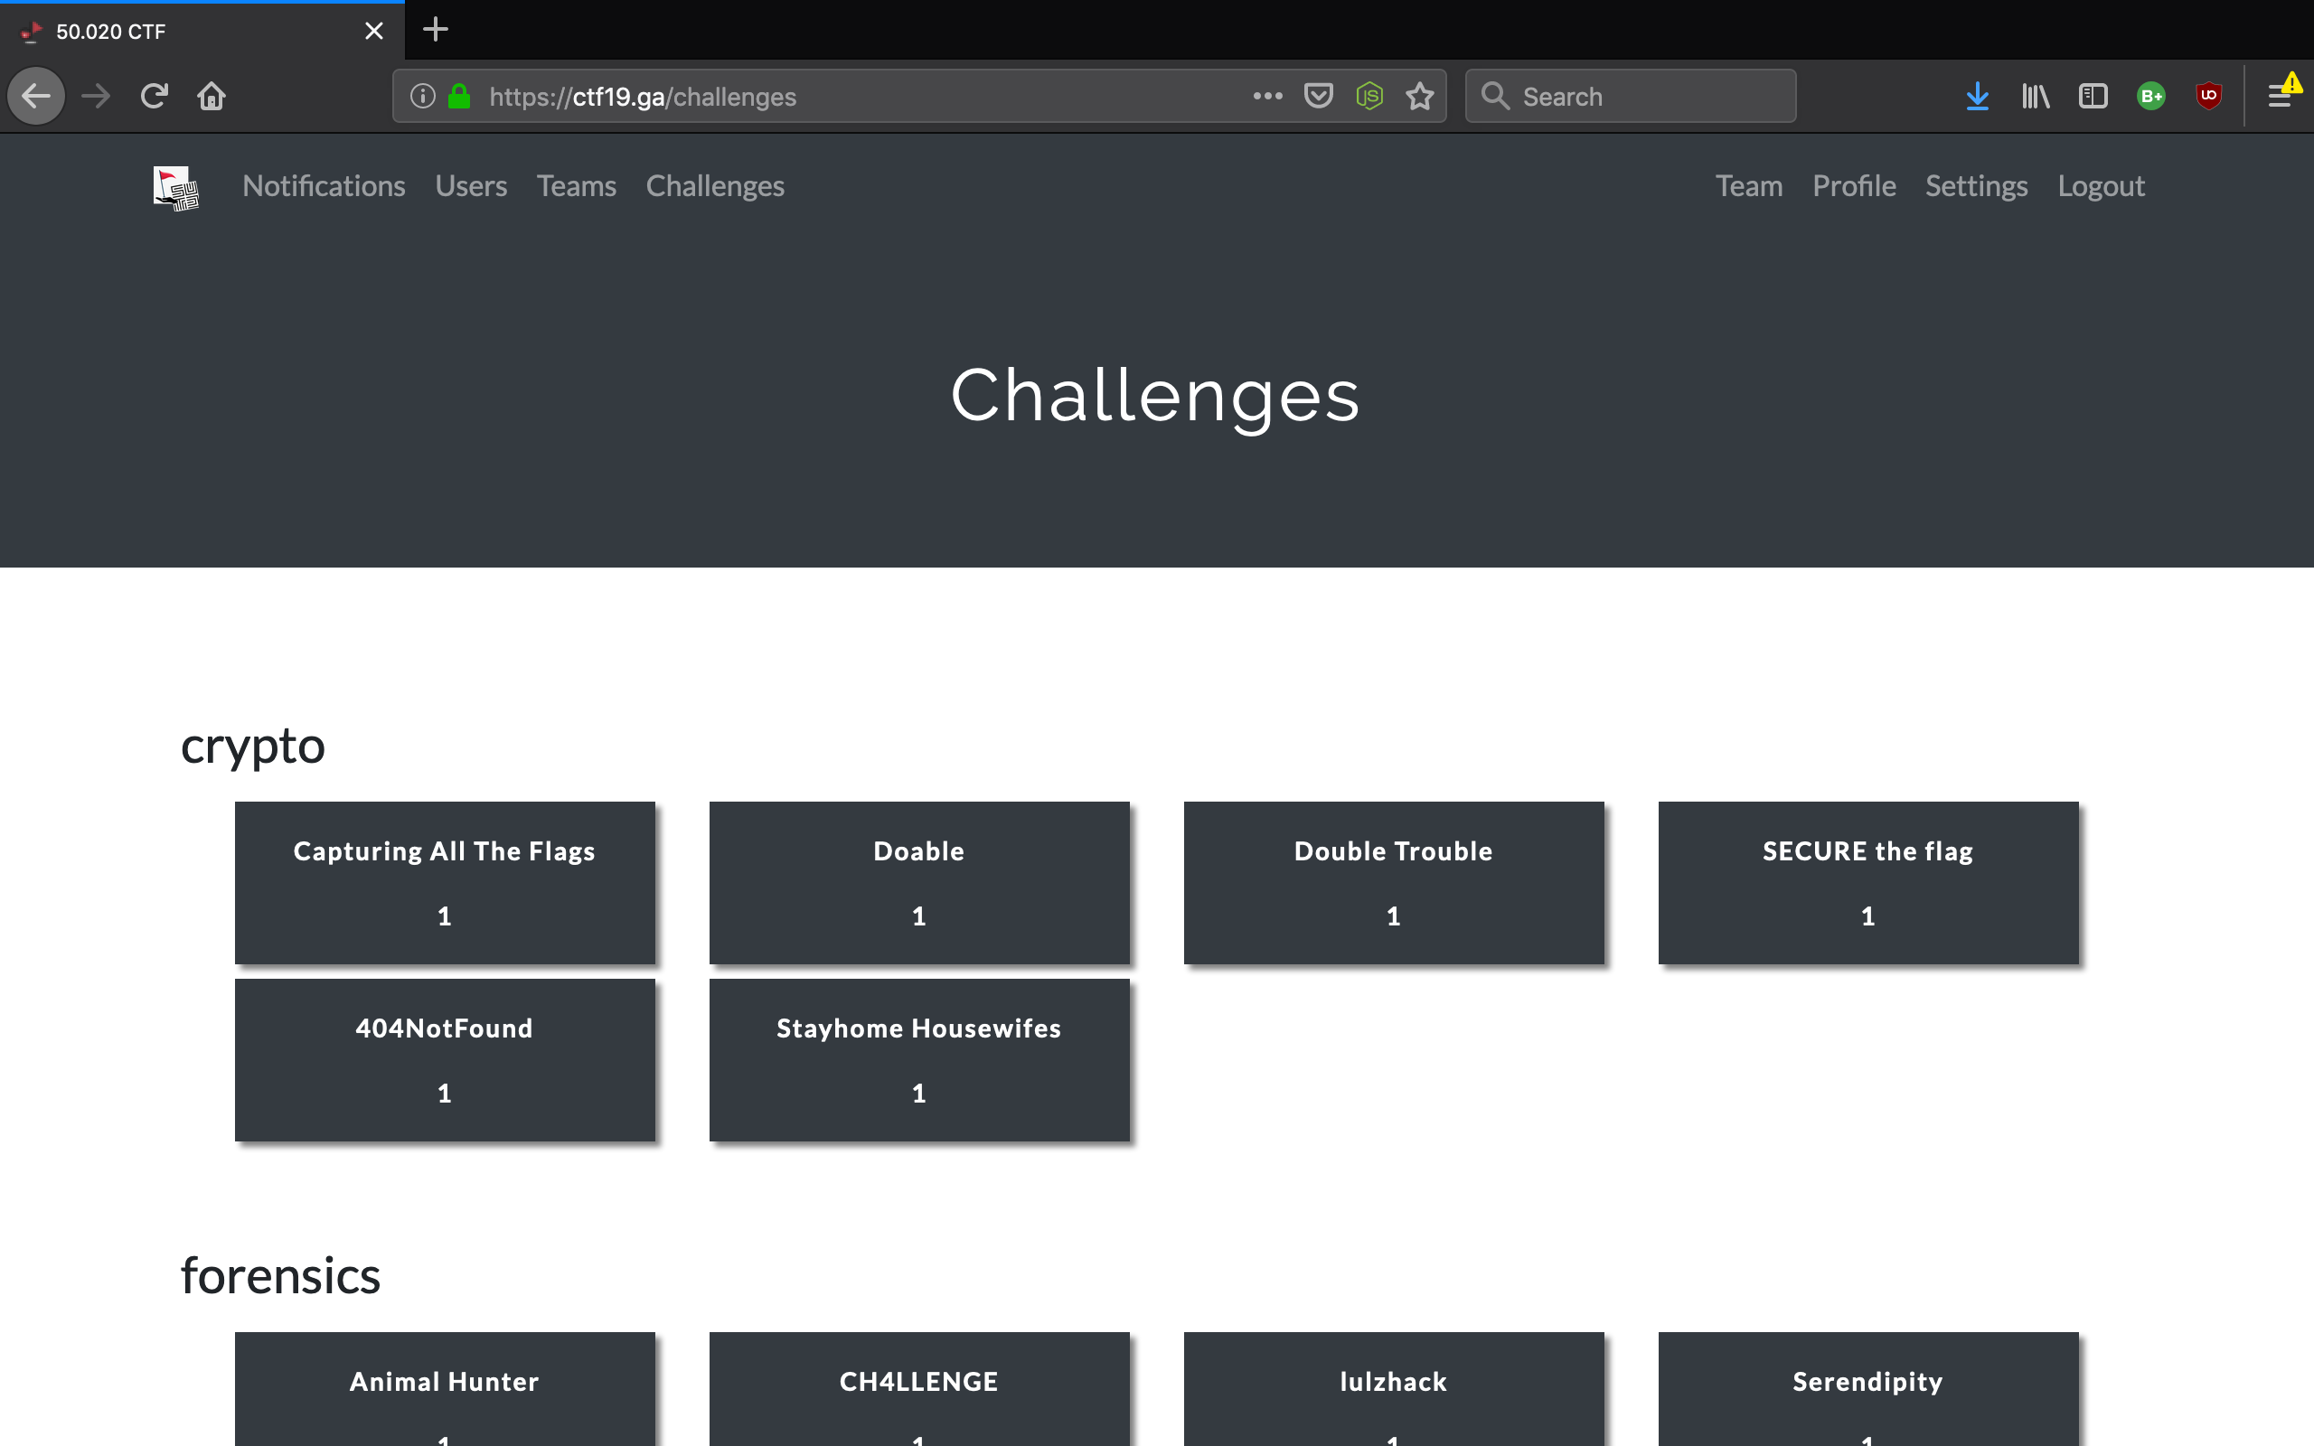Screen dimensions: 2314x1446
Task: Show the Library bookmarks icon
Action: click(2036, 96)
